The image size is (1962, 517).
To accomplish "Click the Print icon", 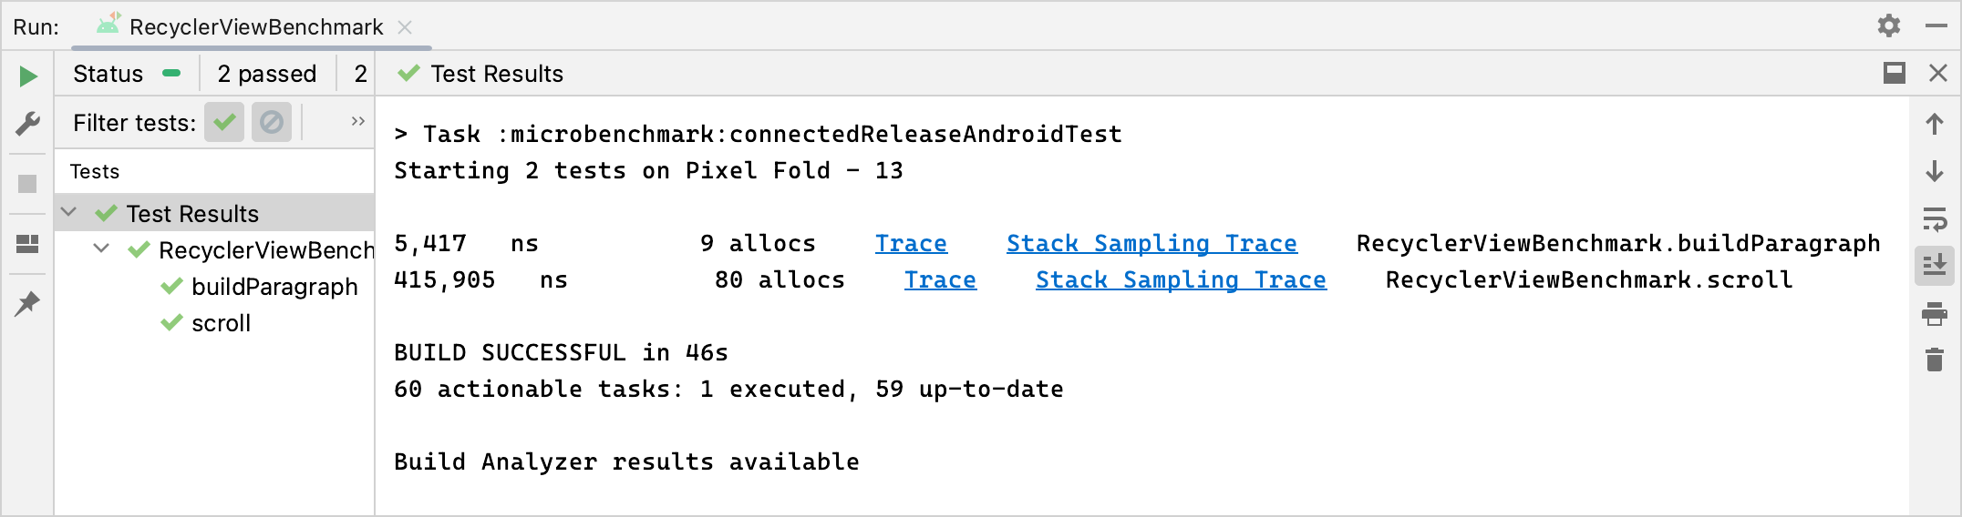I will tap(1934, 315).
